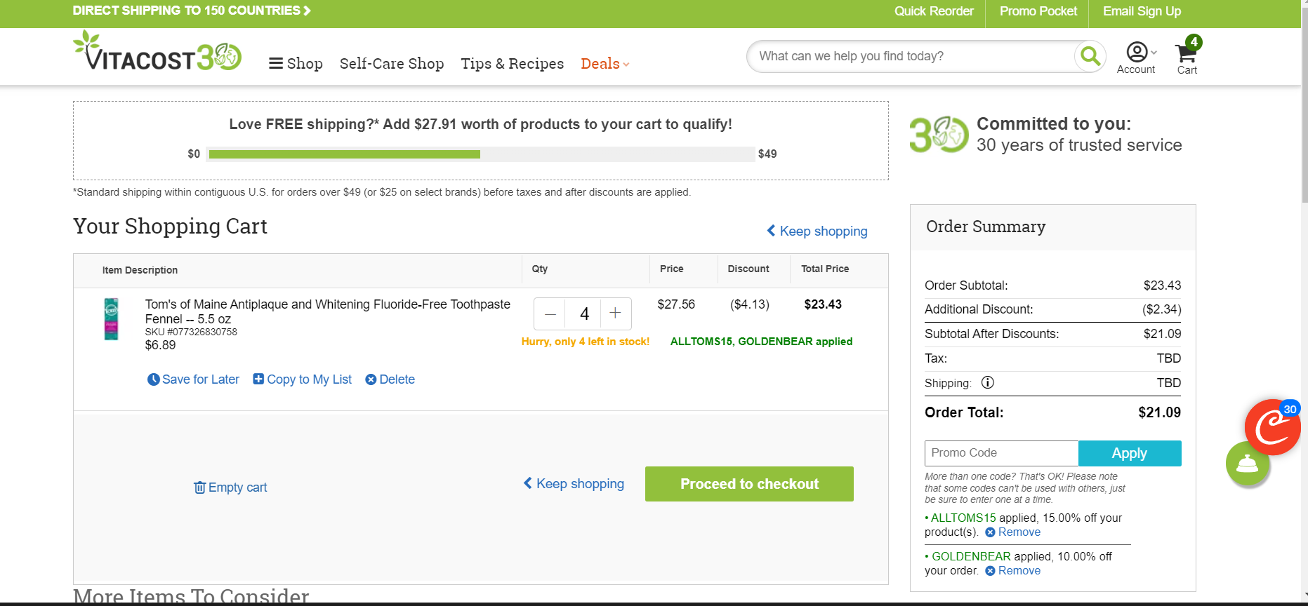The image size is (1308, 606).
Task: Open Email Sign Up link
Action: click(1142, 11)
